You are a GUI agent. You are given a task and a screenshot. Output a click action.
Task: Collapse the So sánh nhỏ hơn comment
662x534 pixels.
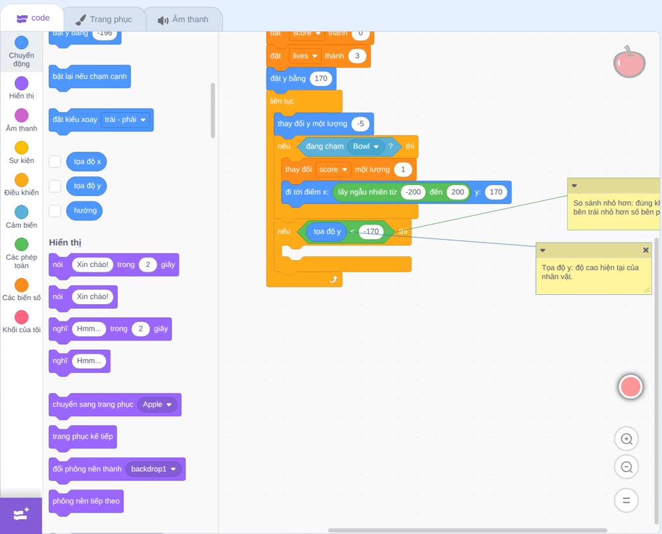click(x=574, y=186)
